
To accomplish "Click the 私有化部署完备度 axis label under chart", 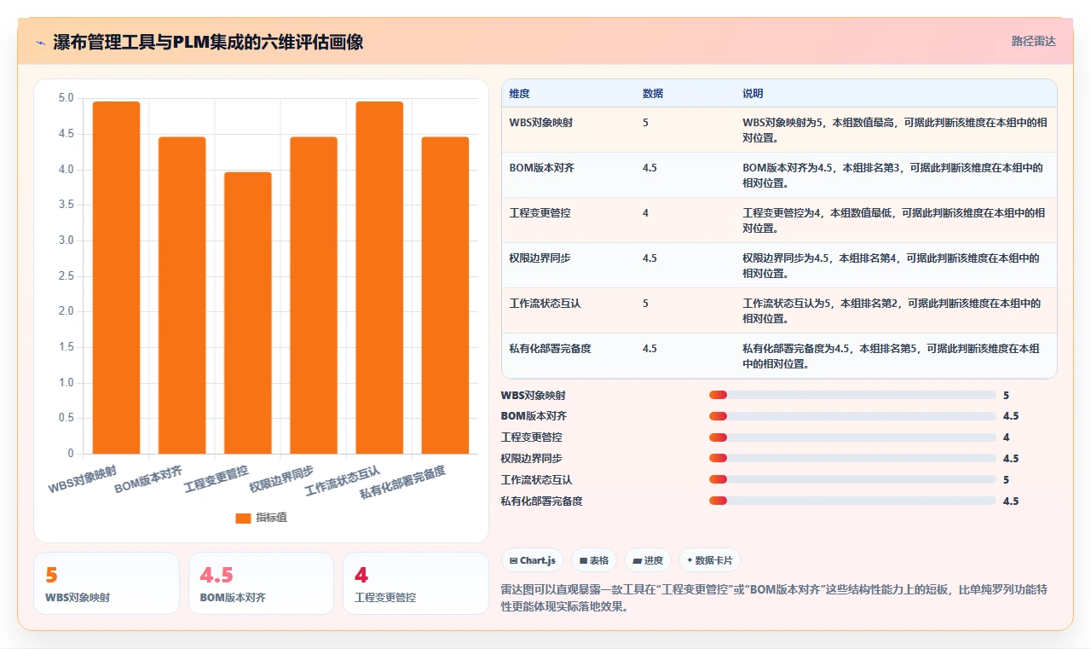I will [402, 483].
